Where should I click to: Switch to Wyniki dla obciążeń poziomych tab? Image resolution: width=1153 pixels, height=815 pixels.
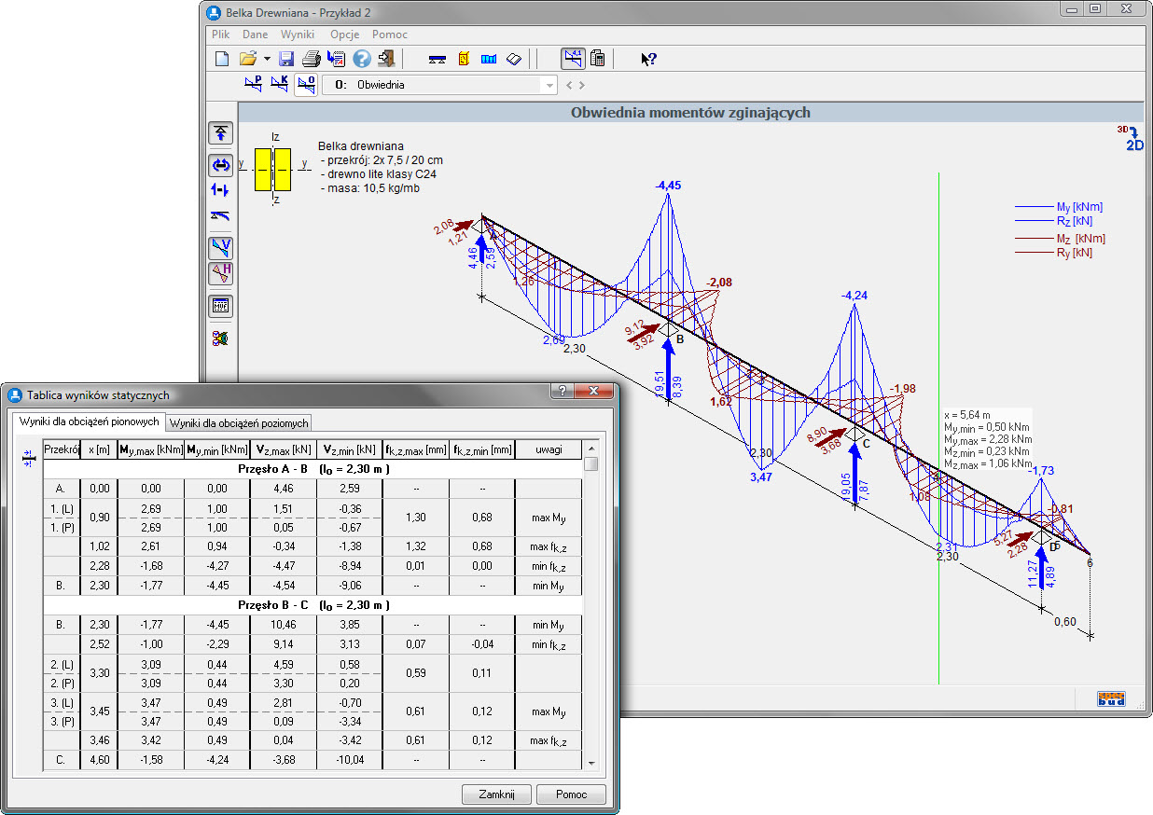(239, 422)
